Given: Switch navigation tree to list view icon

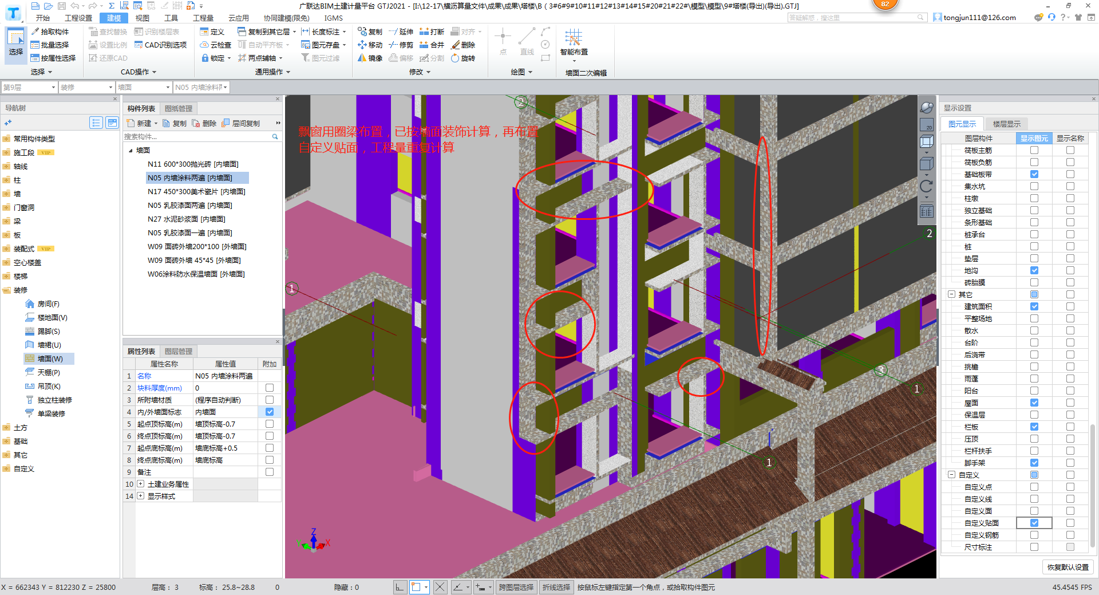Looking at the screenshot, I should click(x=96, y=123).
